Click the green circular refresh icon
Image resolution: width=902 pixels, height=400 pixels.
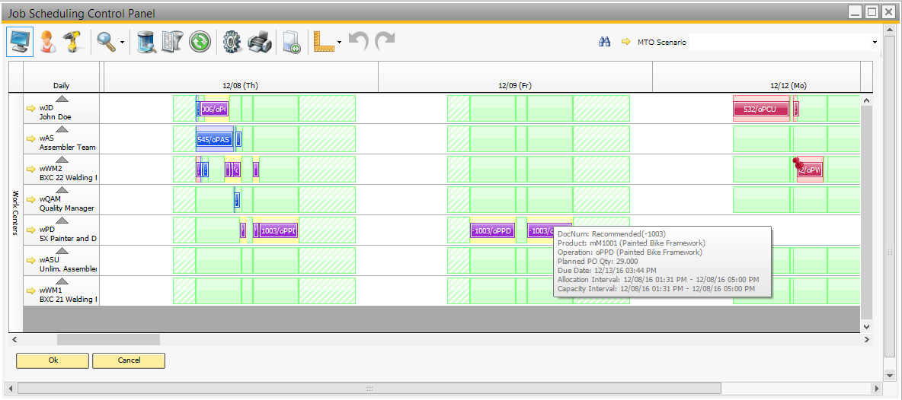pyautogui.click(x=200, y=42)
